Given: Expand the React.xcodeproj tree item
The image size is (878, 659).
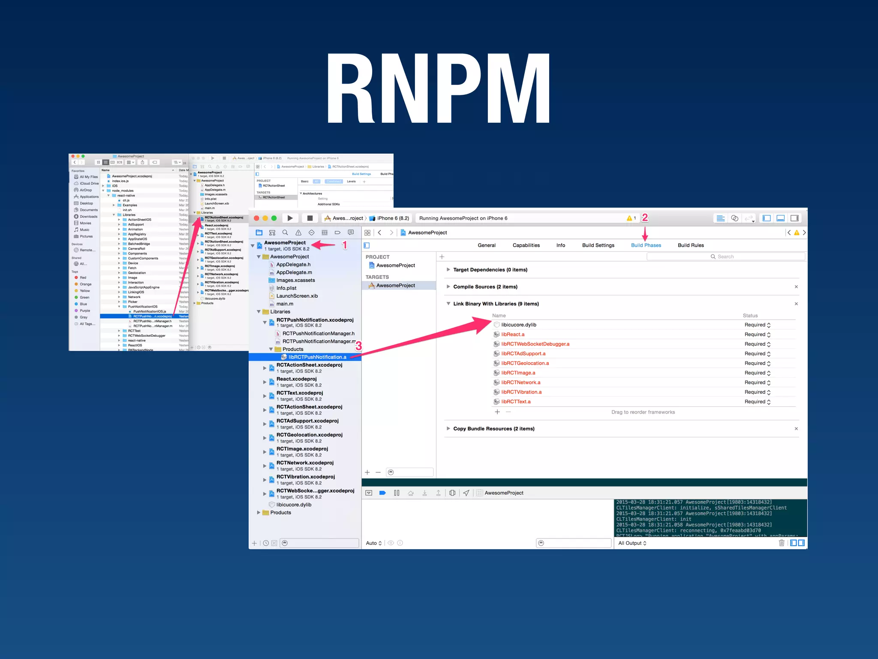Looking at the screenshot, I should (265, 382).
